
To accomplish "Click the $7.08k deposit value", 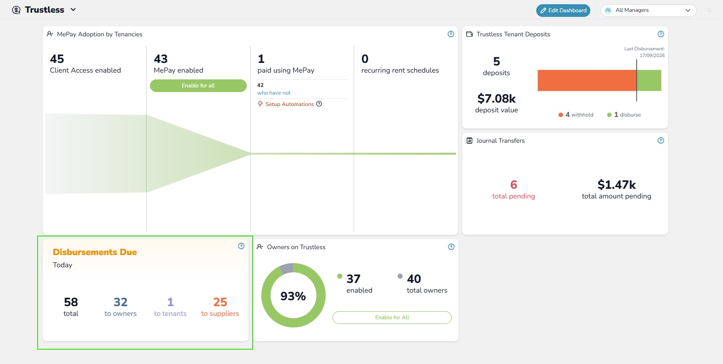I will (x=497, y=103).
